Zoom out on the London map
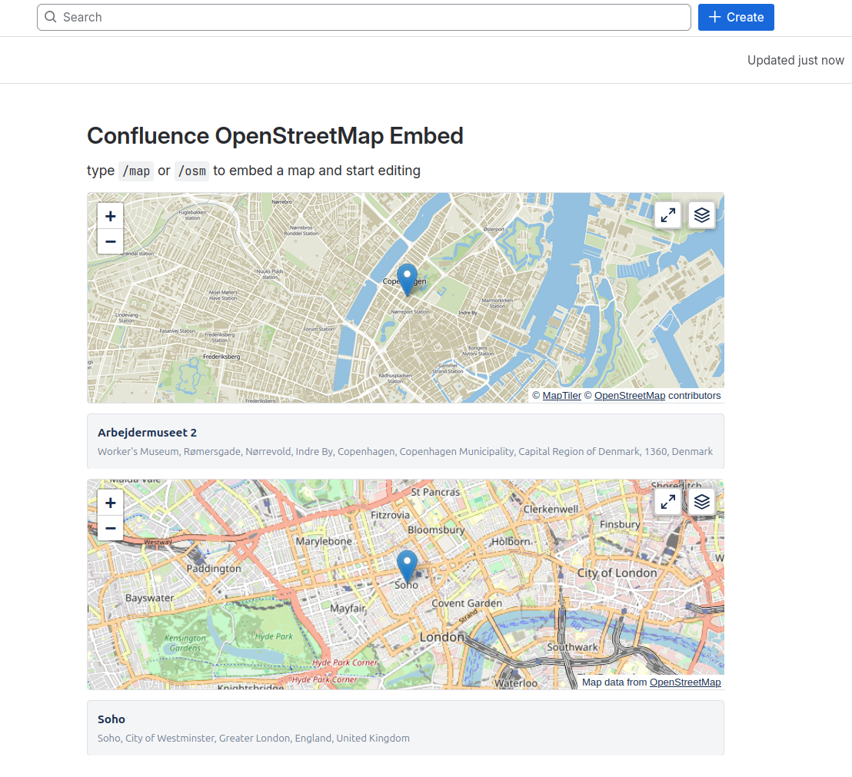This screenshot has height=777, width=852. coord(110,528)
